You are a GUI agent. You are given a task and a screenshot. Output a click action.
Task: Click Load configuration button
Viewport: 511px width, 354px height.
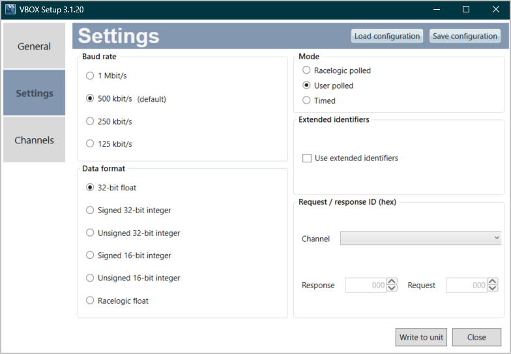coord(387,36)
